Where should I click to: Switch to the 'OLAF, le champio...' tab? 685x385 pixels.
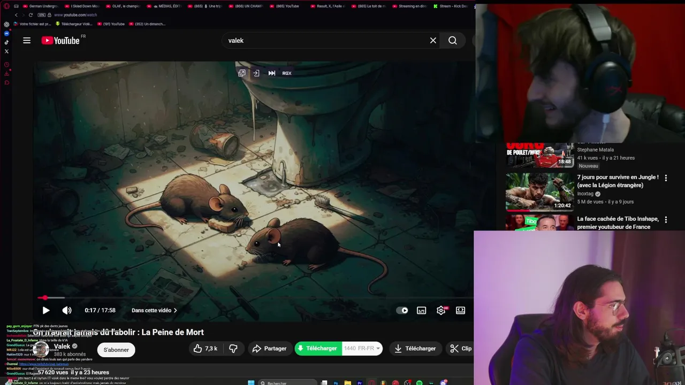(123, 6)
